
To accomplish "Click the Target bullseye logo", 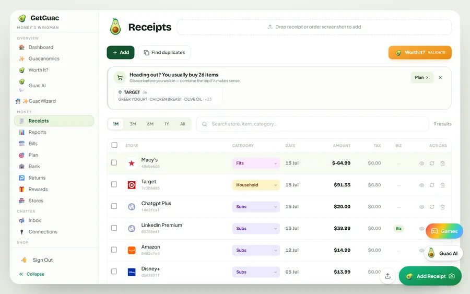I will pos(132,185).
